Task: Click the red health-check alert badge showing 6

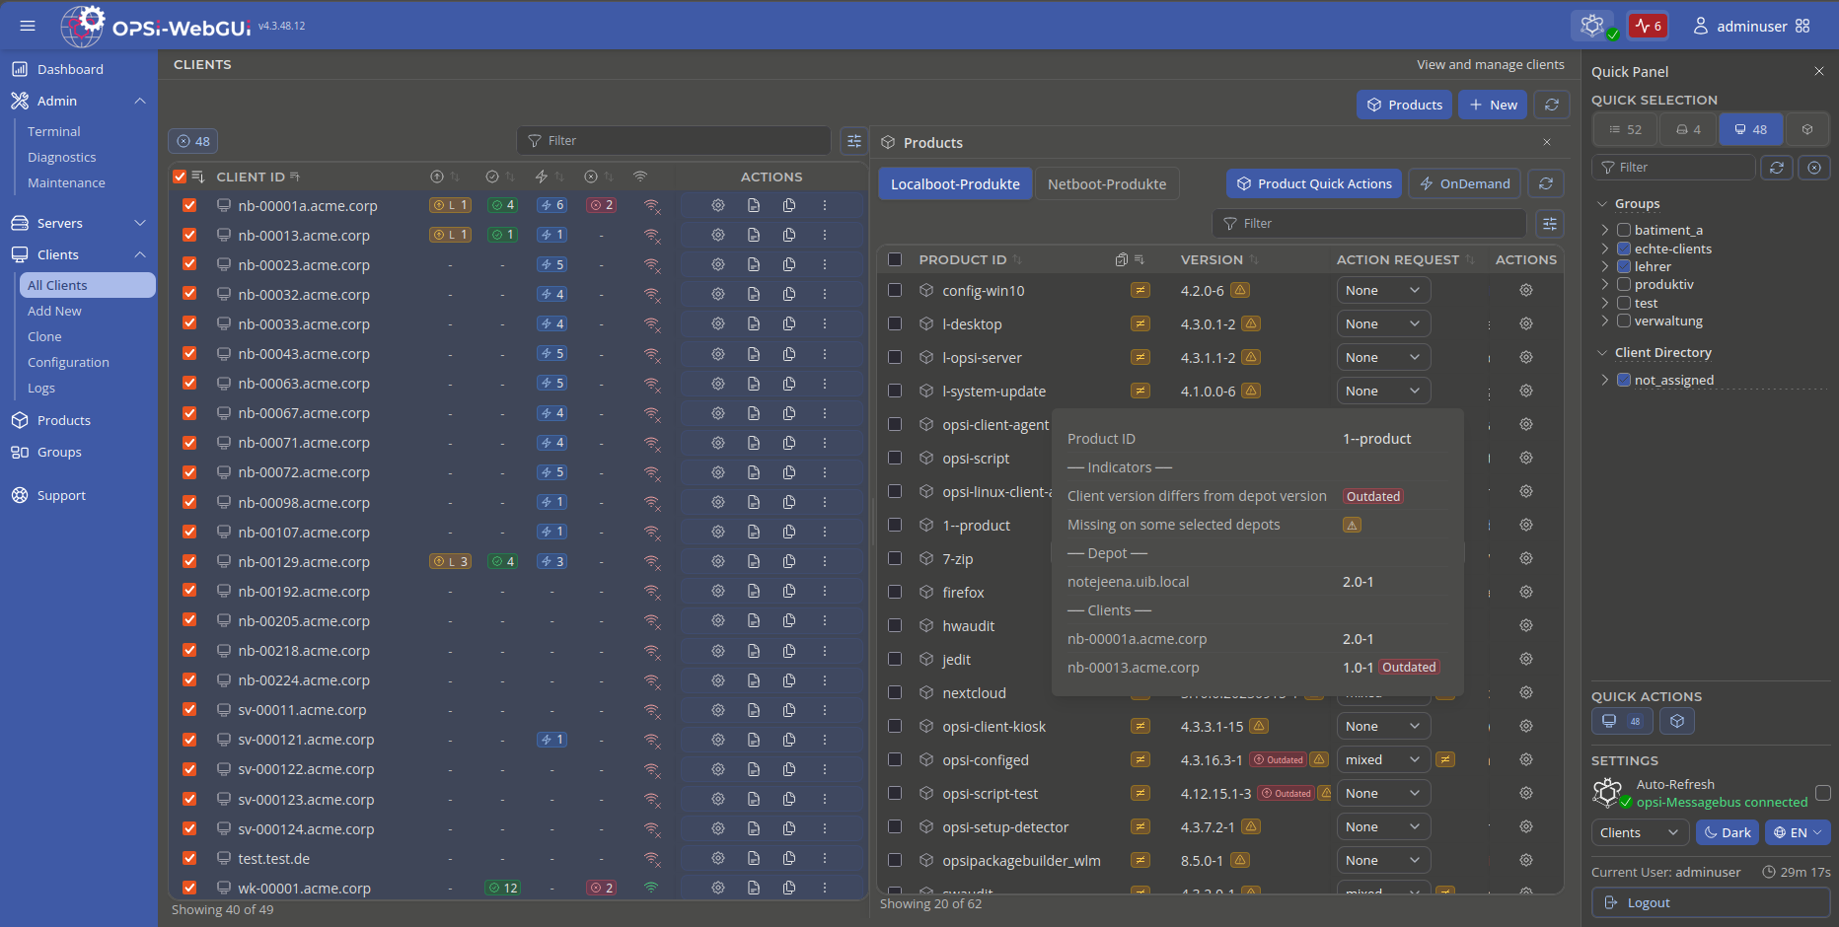Action: (x=1648, y=26)
